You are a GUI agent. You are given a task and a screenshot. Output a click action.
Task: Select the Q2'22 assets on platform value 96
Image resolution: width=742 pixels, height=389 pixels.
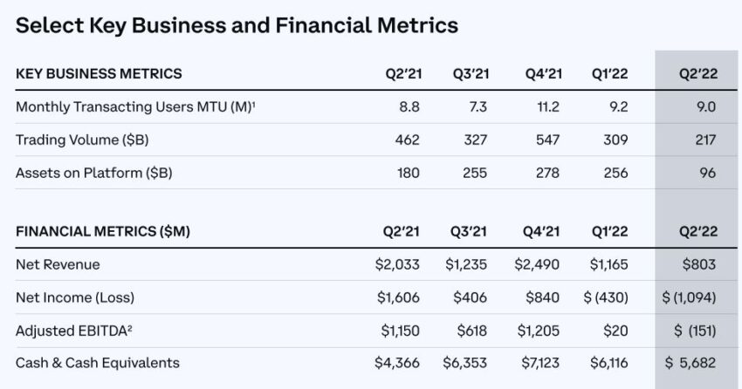coord(707,173)
